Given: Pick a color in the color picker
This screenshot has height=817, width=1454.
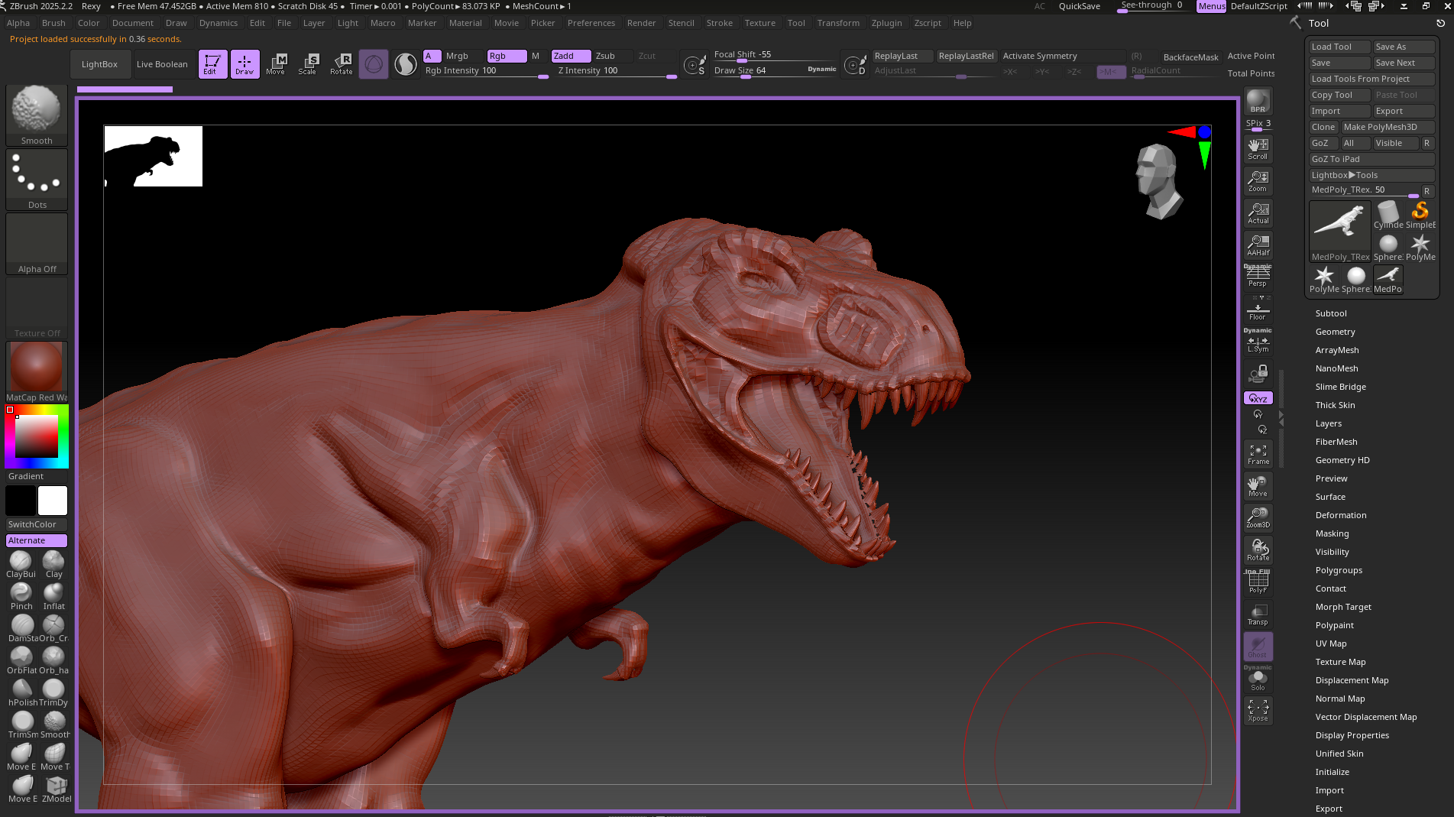Looking at the screenshot, I should [x=37, y=436].
